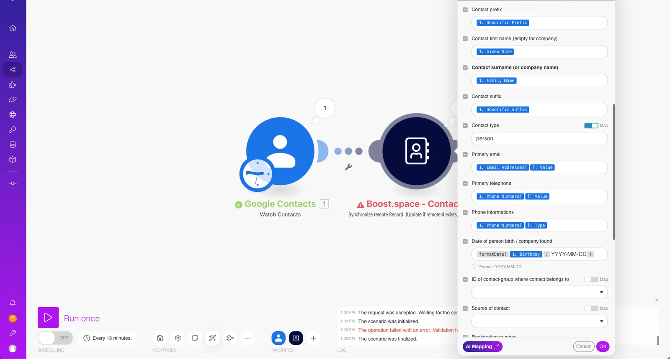
Task: Toggle the Contact prefix field checkbox
Action: 465,10
